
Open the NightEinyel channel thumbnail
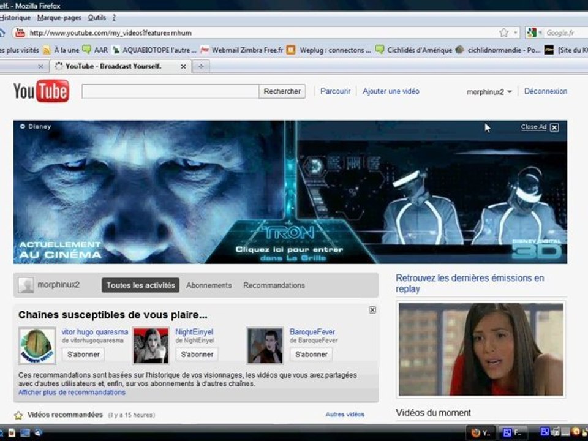(x=151, y=345)
